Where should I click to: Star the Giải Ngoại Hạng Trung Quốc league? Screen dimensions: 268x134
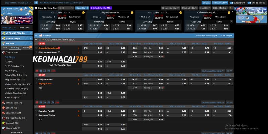coord(40,40)
